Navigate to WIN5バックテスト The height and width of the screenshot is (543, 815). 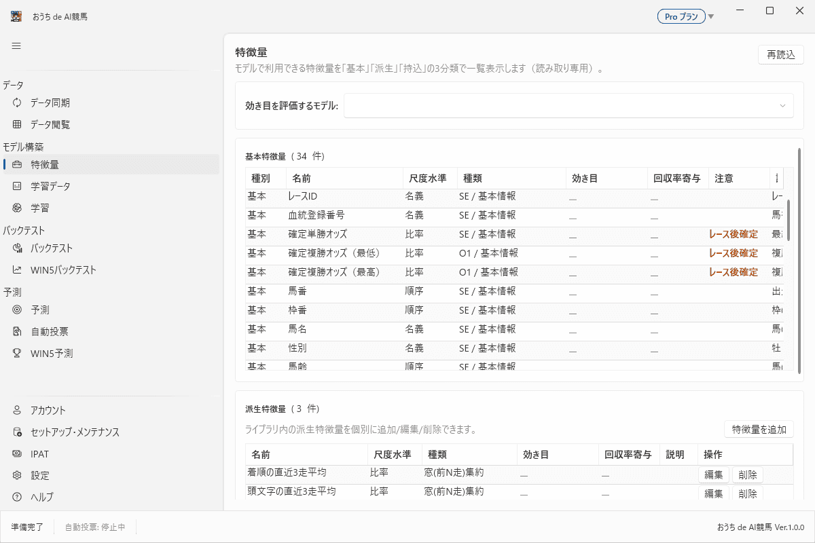pos(111,269)
